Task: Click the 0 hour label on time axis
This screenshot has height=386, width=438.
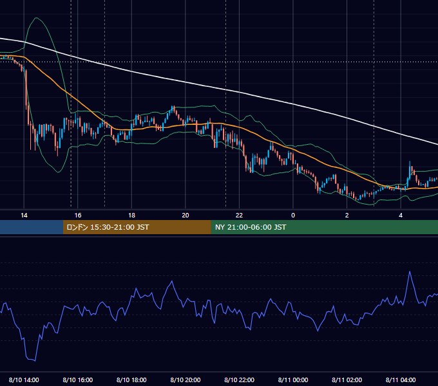Action: point(293,216)
